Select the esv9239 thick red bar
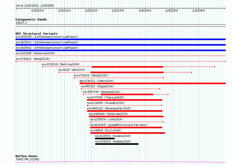The image size is (233, 165). point(127,72)
